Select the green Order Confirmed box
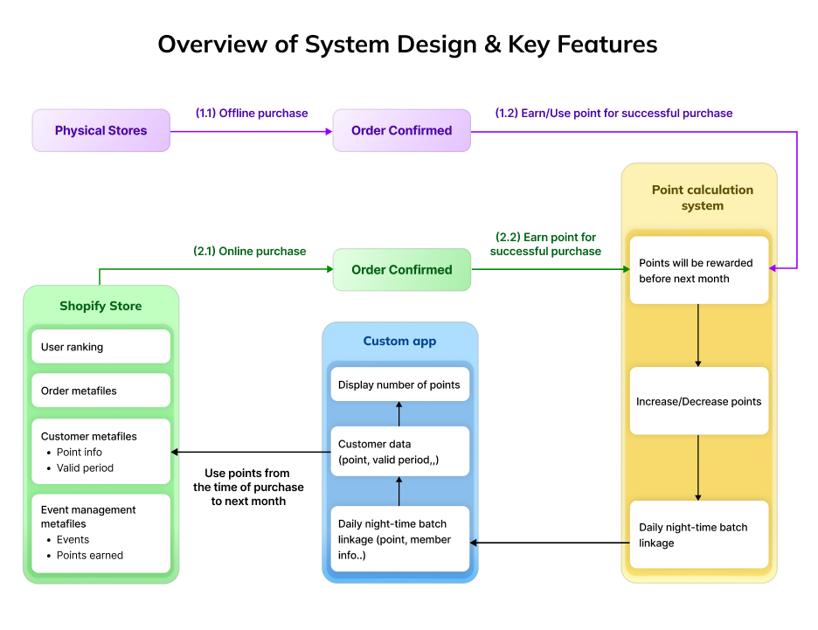 pyautogui.click(x=402, y=270)
